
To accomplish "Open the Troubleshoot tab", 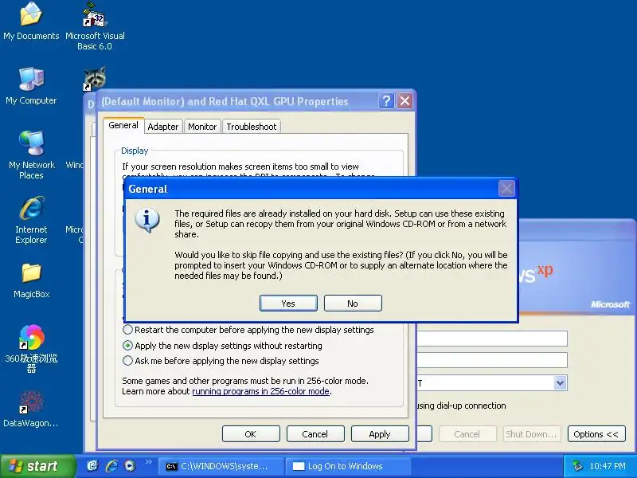I will click(x=252, y=127).
